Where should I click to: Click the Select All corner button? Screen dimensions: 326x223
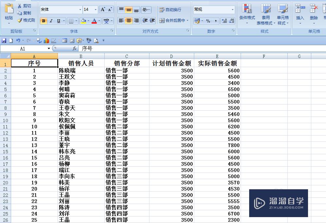(6, 56)
